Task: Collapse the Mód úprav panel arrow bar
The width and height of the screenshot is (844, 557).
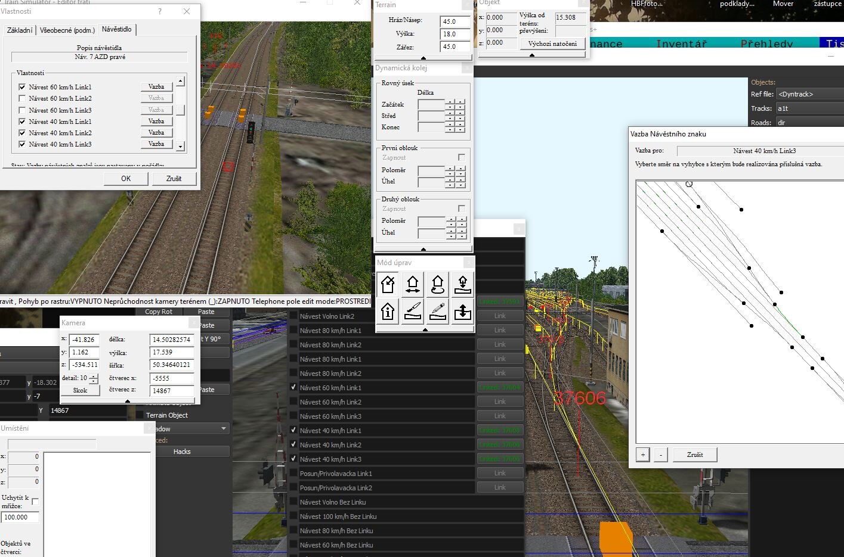Action: coord(425,329)
